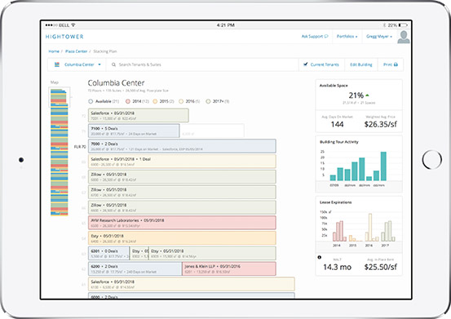Select the Salesforce suite with 1 Deal
The width and height of the screenshot is (451, 319).
182,162
